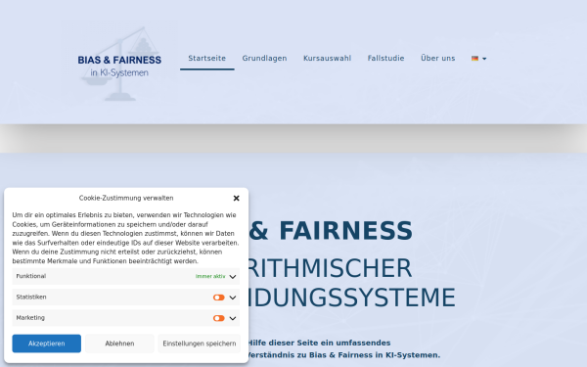
Task: Expand the Funktional cookie category
Action: [x=233, y=277]
